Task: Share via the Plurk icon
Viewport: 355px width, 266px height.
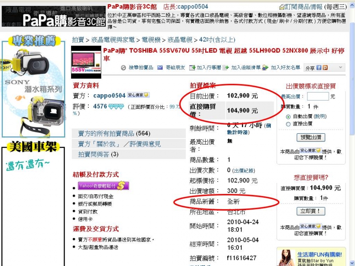Action: point(325,67)
